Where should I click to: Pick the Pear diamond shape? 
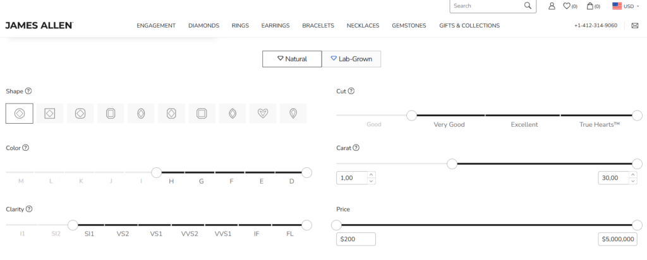pyautogui.click(x=293, y=114)
